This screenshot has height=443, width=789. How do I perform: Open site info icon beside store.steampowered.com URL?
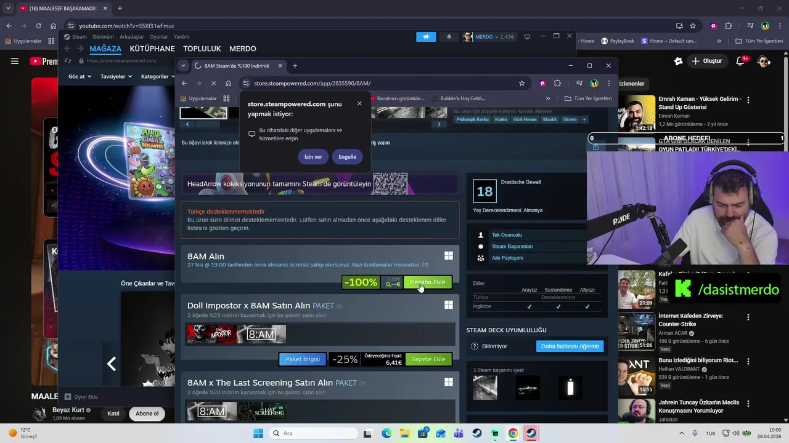tap(246, 83)
